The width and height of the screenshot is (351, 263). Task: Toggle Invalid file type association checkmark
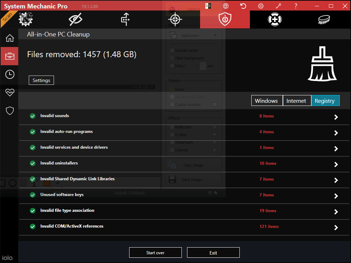coord(33,211)
